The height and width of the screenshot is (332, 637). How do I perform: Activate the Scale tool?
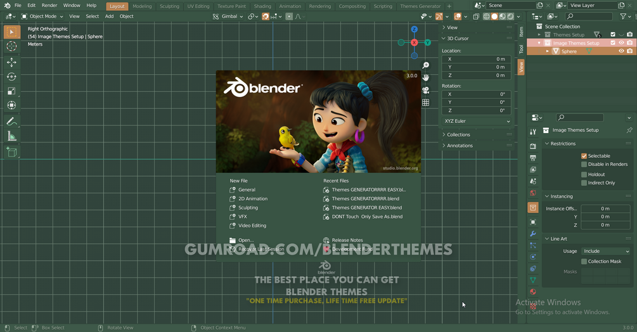(11, 91)
